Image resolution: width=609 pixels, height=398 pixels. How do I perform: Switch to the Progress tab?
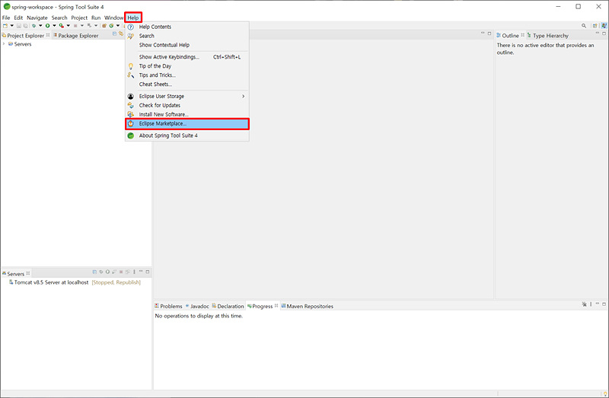point(263,306)
